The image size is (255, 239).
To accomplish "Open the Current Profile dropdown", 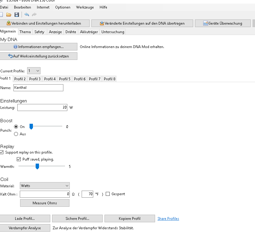I will tap(34, 71).
